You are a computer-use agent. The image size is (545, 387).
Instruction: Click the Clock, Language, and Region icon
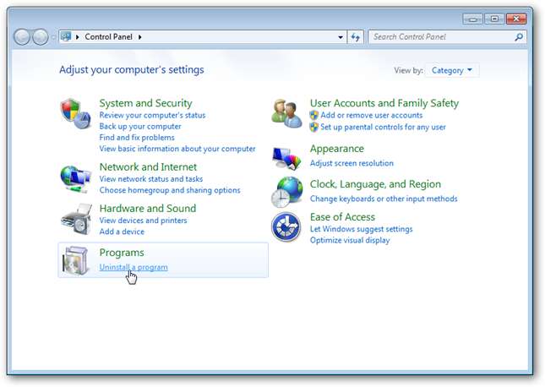(x=286, y=192)
